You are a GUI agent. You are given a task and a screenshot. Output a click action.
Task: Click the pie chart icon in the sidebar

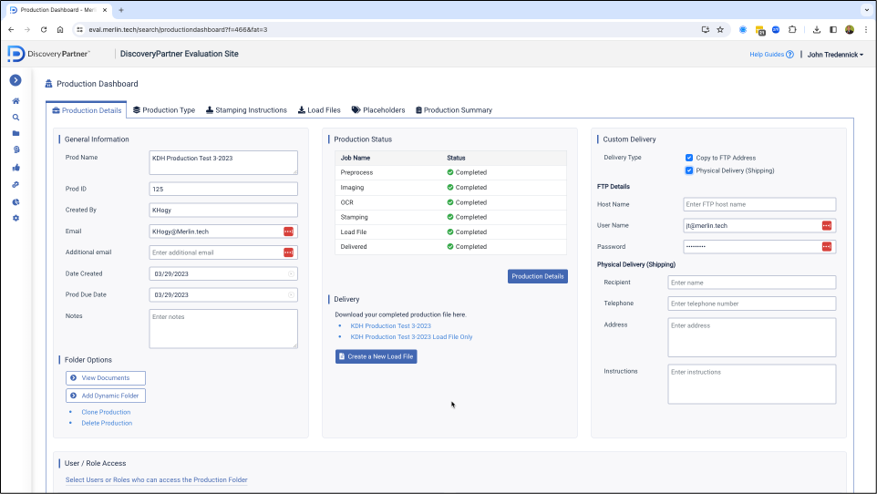coord(15,201)
